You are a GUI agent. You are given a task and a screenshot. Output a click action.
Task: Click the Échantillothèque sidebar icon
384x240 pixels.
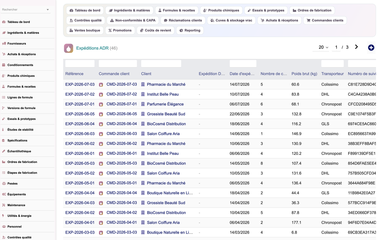click(x=4, y=151)
